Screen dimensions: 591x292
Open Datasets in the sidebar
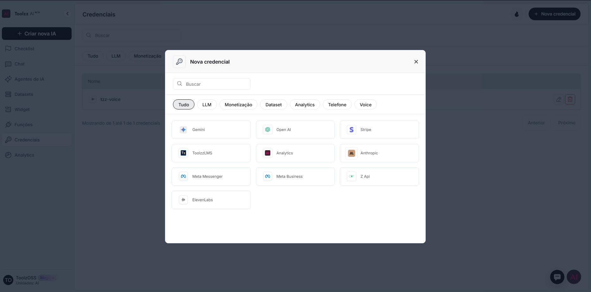tap(37, 94)
